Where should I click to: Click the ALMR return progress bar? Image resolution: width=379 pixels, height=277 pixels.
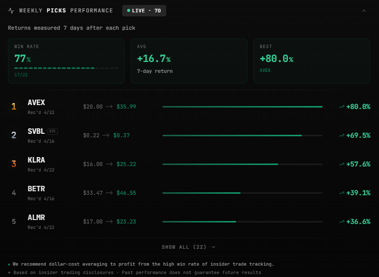click(x=242, y=222)
